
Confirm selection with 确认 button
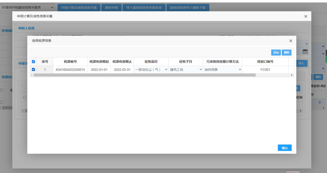tap(285, 148)
